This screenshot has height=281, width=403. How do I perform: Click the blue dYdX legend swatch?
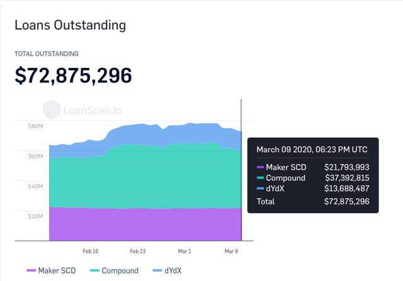(157, 270)
